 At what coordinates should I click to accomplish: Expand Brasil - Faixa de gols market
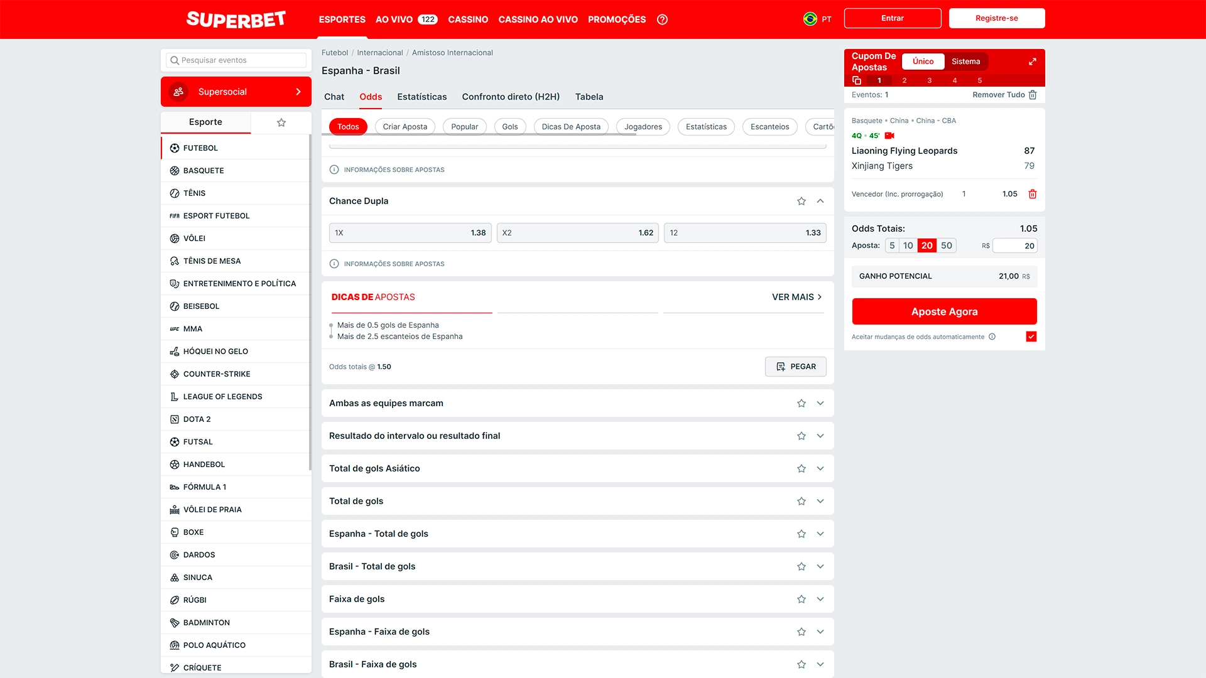820,664
